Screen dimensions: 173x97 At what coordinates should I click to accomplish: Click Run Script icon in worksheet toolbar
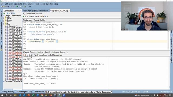[25, 16]
